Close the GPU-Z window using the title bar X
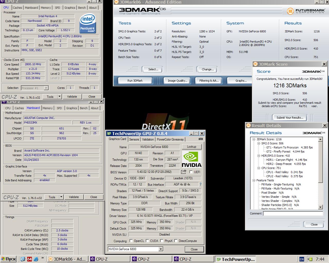Viewport: 329px width, 263px height. click(202, 133)
